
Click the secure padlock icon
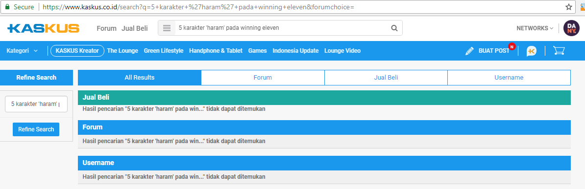pyautogui.click(x=7, y=7)
